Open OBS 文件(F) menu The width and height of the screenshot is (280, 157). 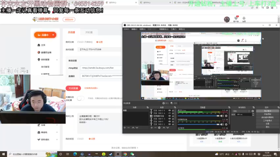point(126,29)
